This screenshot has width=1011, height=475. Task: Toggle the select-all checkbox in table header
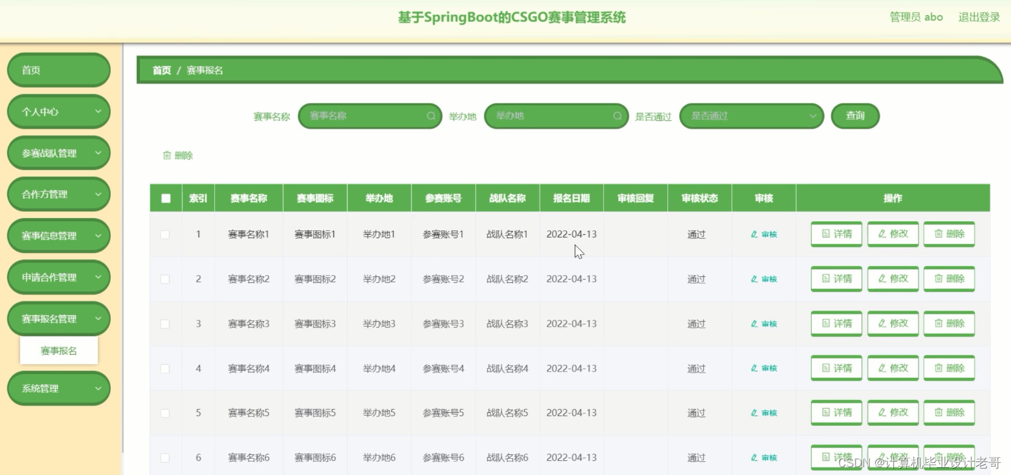pyautogui.click(x=166, y=199)
